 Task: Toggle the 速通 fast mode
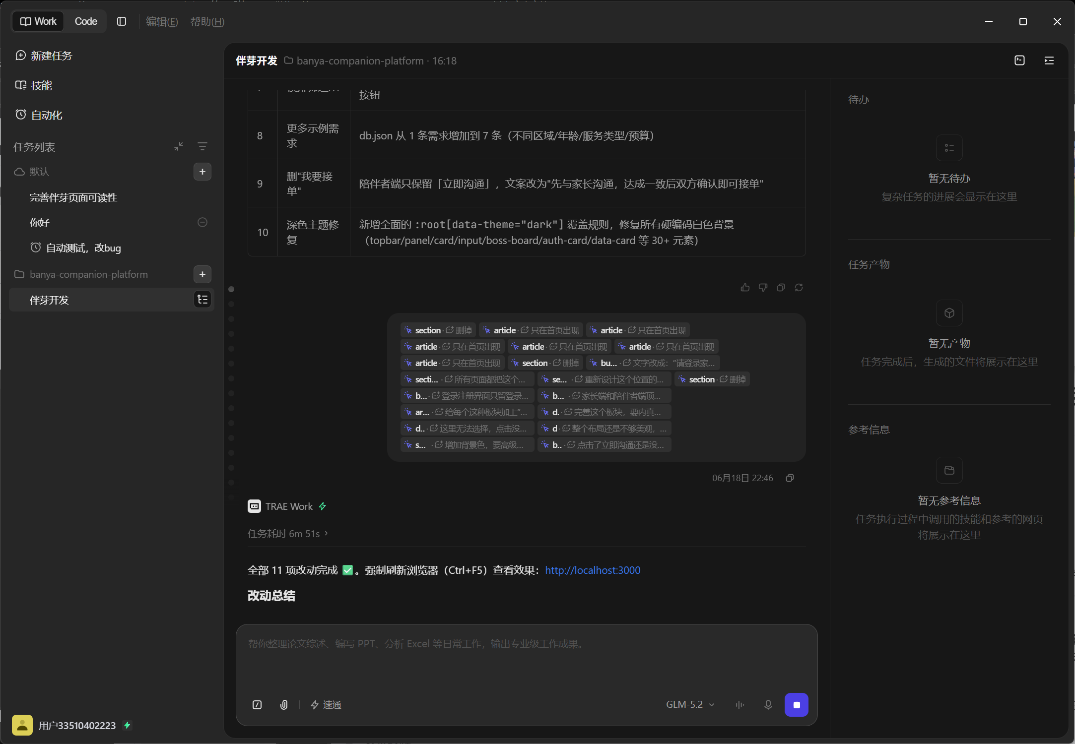point(326,705)
